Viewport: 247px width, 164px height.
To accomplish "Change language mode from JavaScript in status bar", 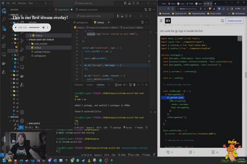I will tap(117, 128).
